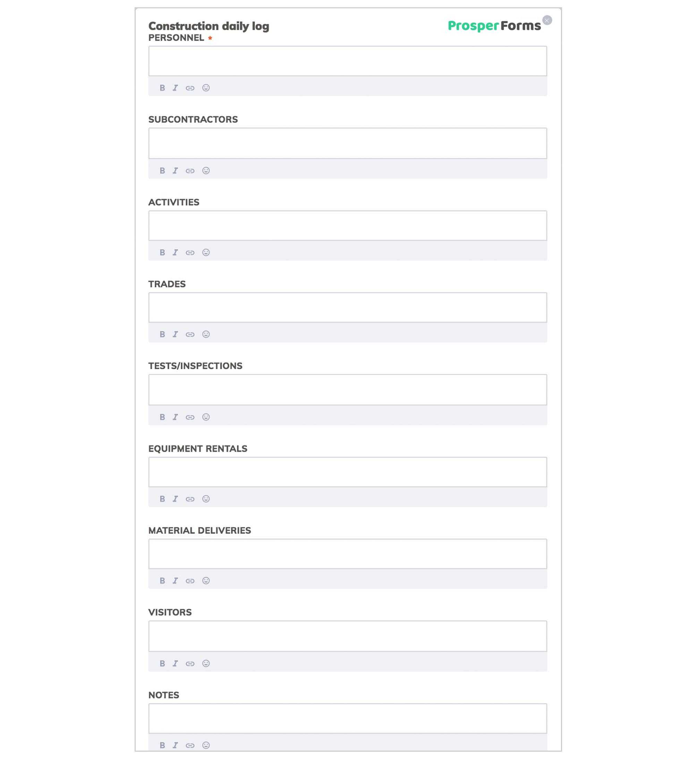
Task: Click the Link icon in SUBCONTRACTORS field
Action: click(190, 170)
